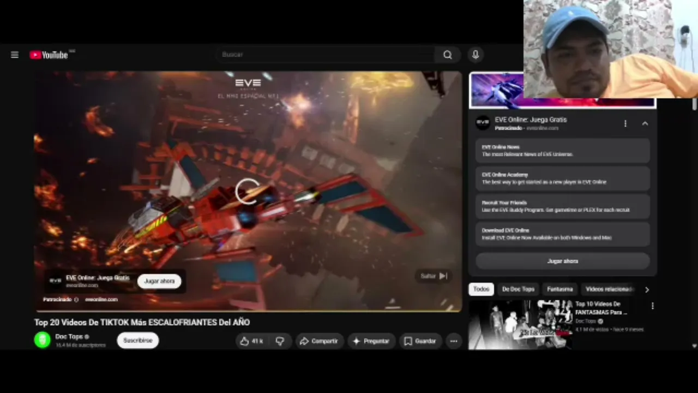This screenshot has height=393, width=698.
Task: Open the Doc Tops channel avatar below the video
Action: 42,340
